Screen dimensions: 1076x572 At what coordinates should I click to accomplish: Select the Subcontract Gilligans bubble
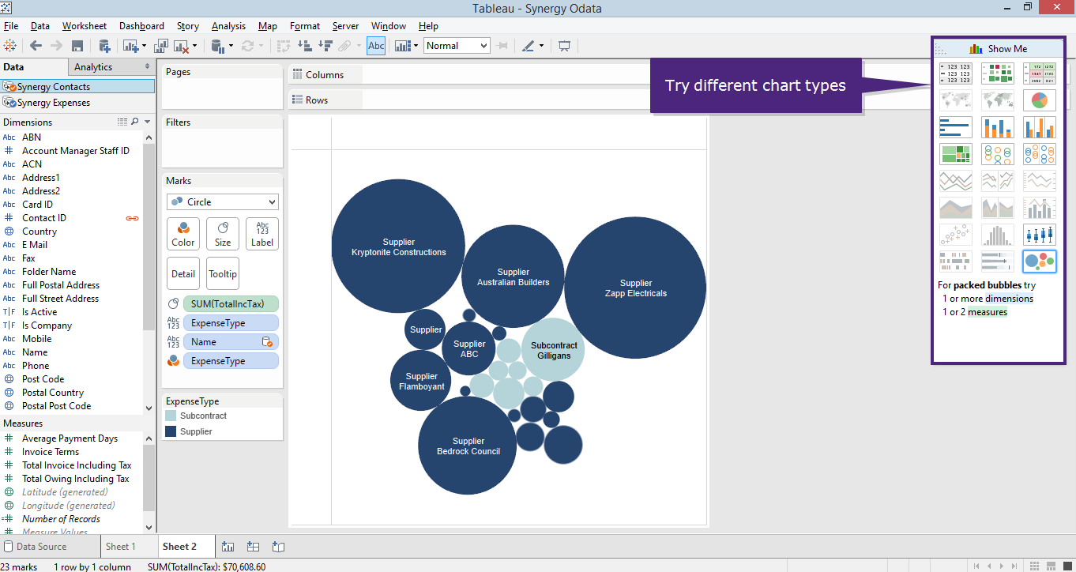(553, 350)
